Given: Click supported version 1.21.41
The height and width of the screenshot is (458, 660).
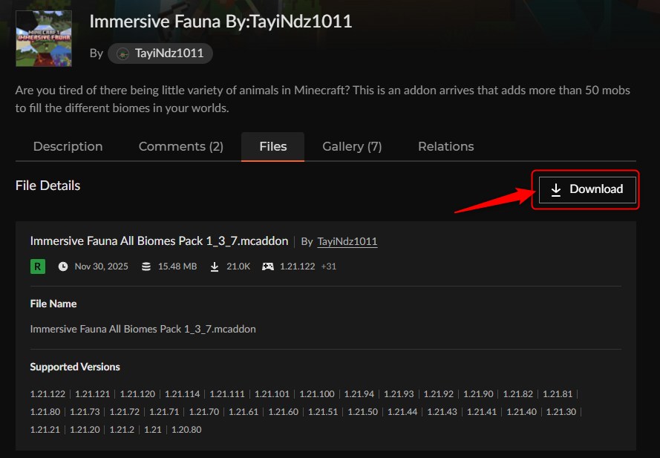Looking at the screenshot, I should point(482,412).
